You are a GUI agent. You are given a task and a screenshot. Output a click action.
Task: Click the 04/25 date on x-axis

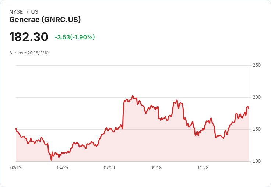[63, 168]
